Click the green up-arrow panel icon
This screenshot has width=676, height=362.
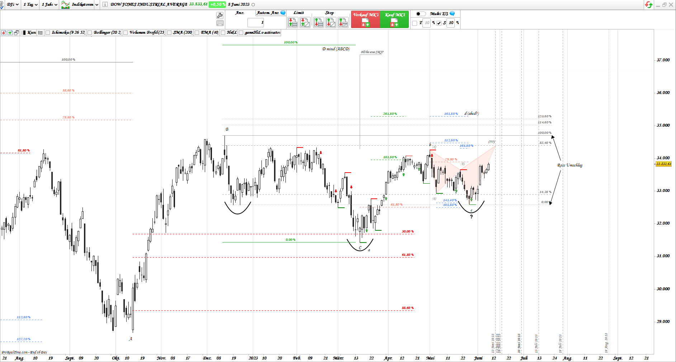pos(10,33)
